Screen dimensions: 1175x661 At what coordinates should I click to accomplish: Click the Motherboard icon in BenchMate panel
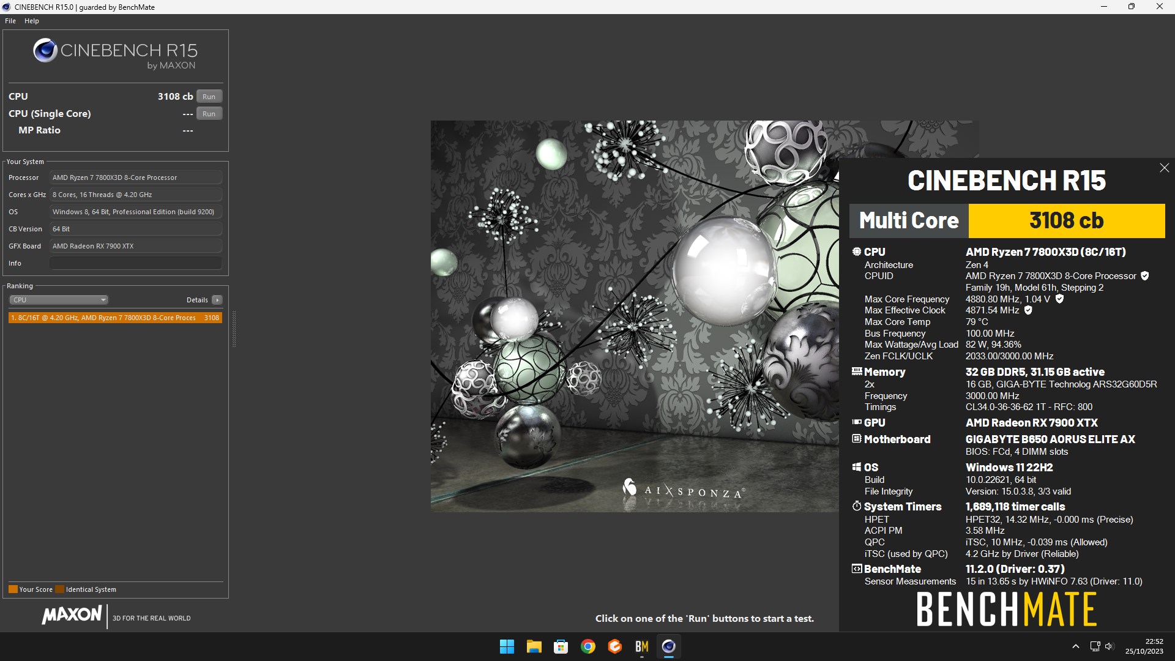(x=857, y=439)
